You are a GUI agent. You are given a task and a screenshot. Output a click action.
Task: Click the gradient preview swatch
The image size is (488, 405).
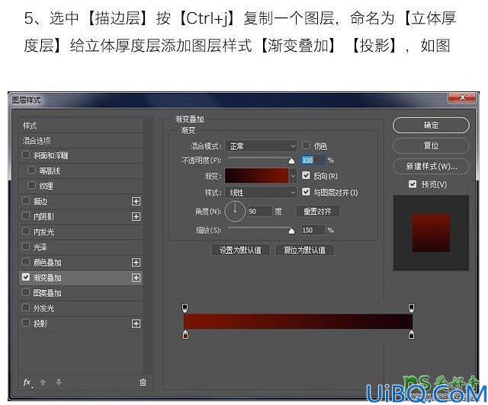(257, 176)
